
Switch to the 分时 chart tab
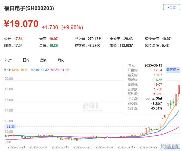coord(8,60)
